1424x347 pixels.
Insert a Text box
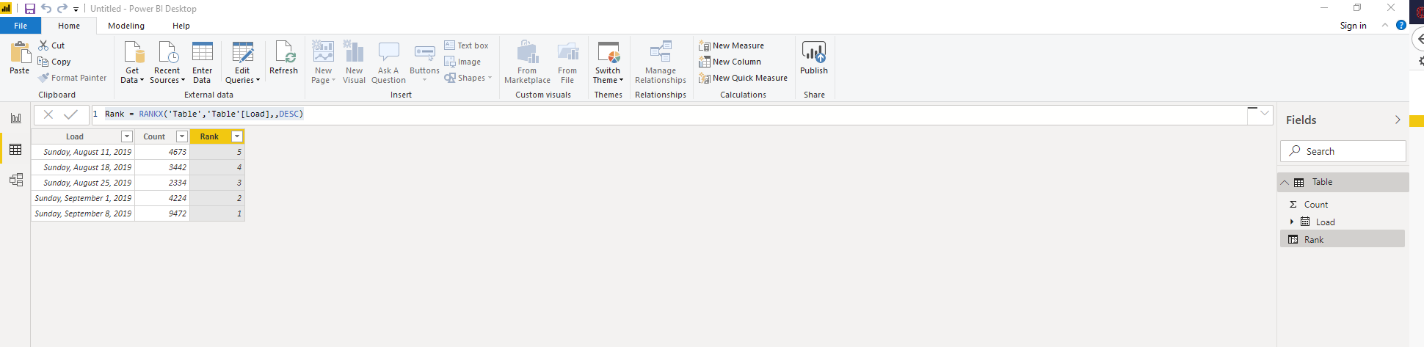(x=466, y=45)
